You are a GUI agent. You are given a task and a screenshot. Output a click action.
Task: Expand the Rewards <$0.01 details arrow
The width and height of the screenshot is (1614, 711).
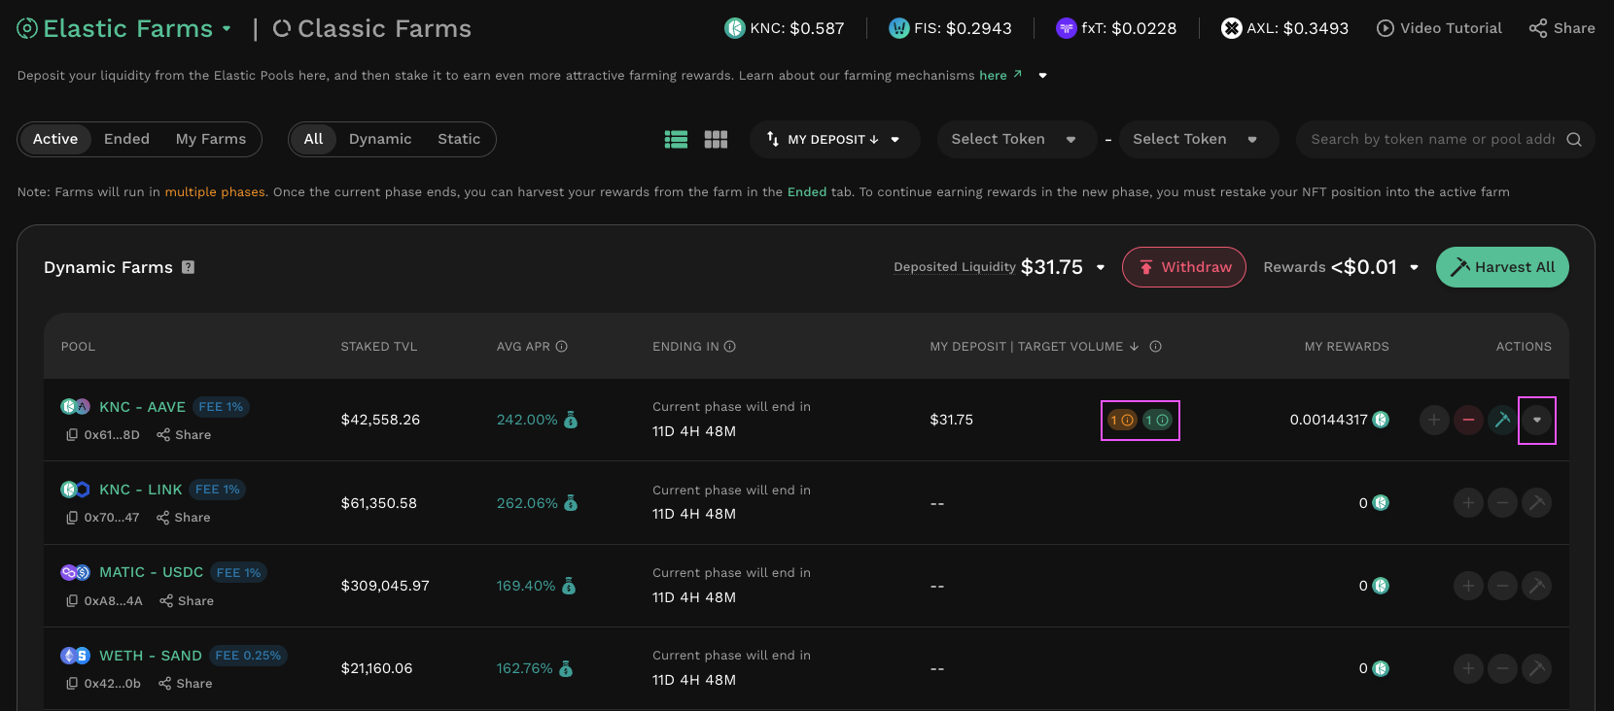(x=1414, y=268)
